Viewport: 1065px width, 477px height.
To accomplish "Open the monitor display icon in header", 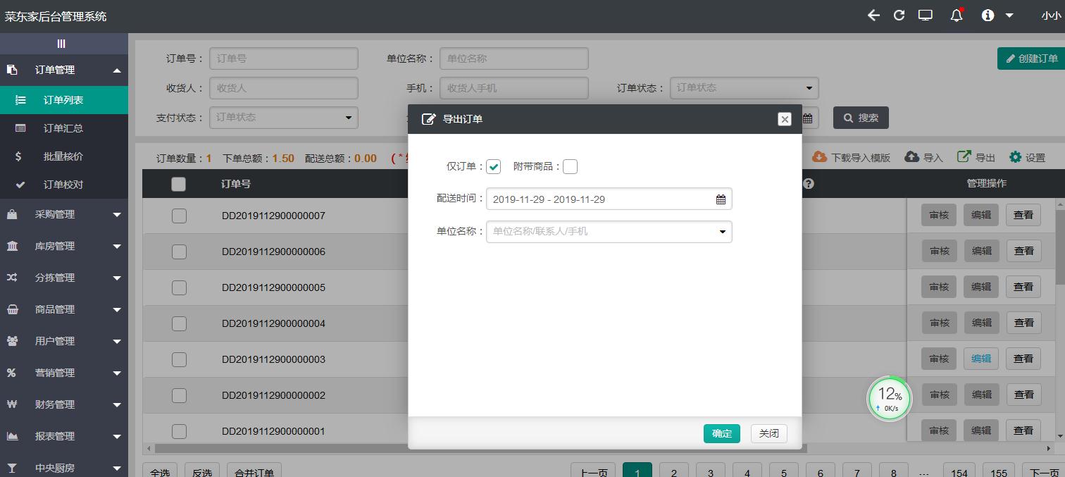I will click(925, 16).
